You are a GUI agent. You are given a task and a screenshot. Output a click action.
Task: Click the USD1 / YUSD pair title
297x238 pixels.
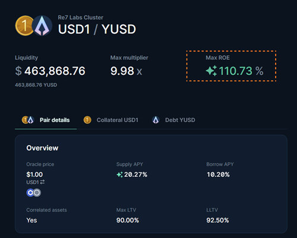(x=97, y=29)
